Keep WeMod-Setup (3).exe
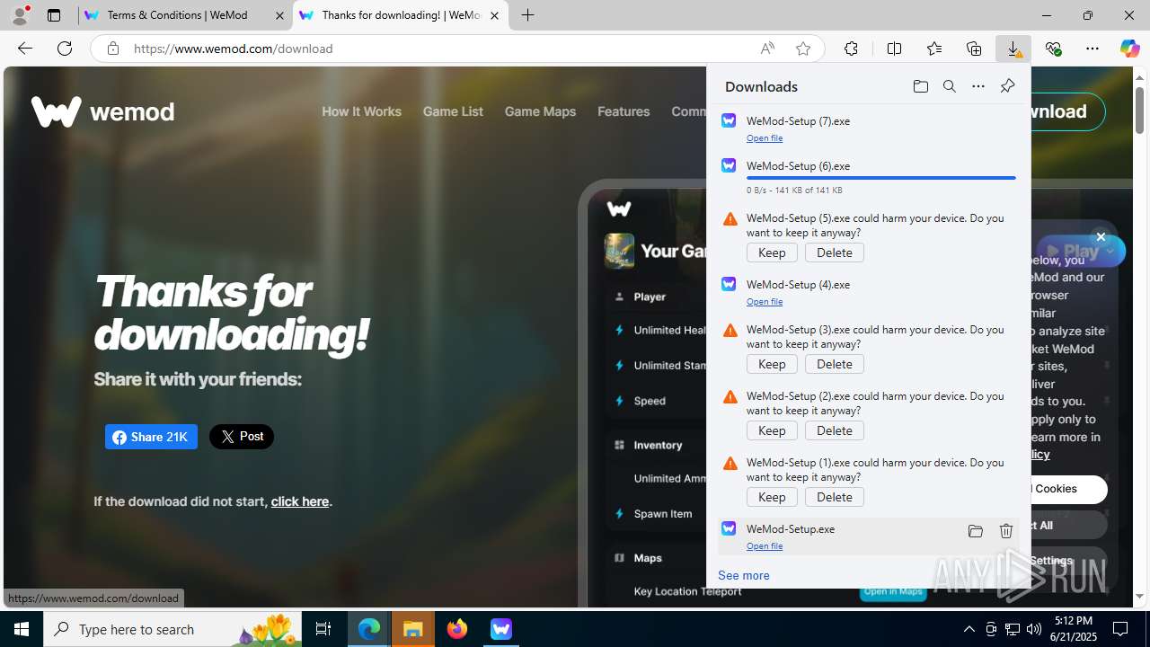1150x647 pixels. (772, 364)
